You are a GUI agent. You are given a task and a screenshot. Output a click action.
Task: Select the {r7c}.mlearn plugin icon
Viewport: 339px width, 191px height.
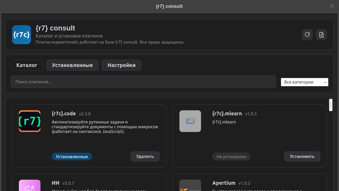(190, 121)
